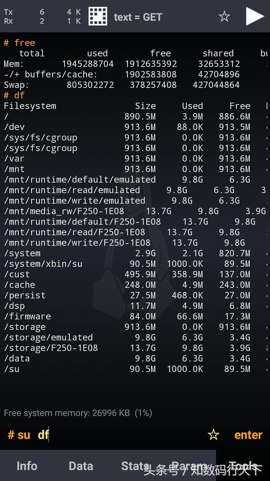Tap the orange '# df' command line
The width and height of the screenshot is (270, 481).
[14, 95]
